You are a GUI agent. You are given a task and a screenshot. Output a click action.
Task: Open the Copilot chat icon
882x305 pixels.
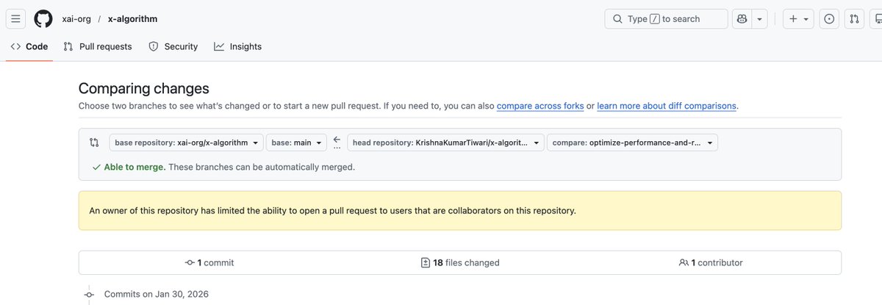coord(742,19)
